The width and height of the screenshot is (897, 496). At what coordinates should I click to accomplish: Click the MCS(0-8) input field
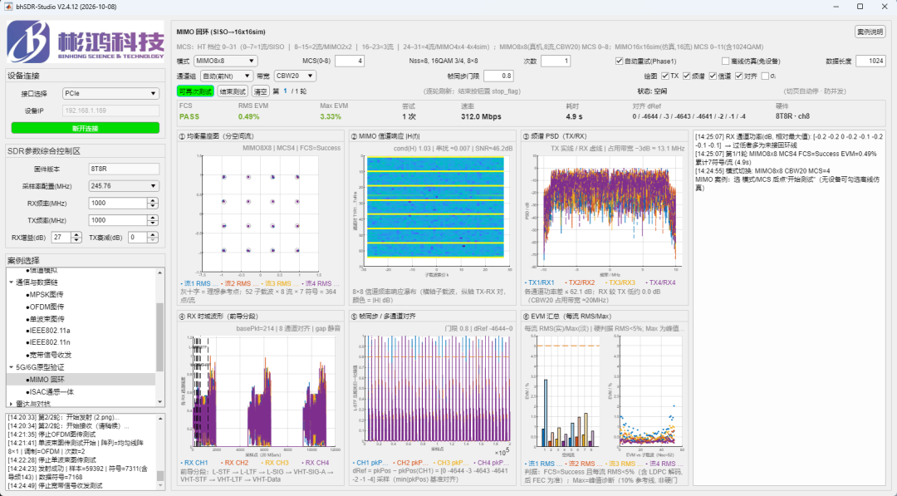coord(350,61)
